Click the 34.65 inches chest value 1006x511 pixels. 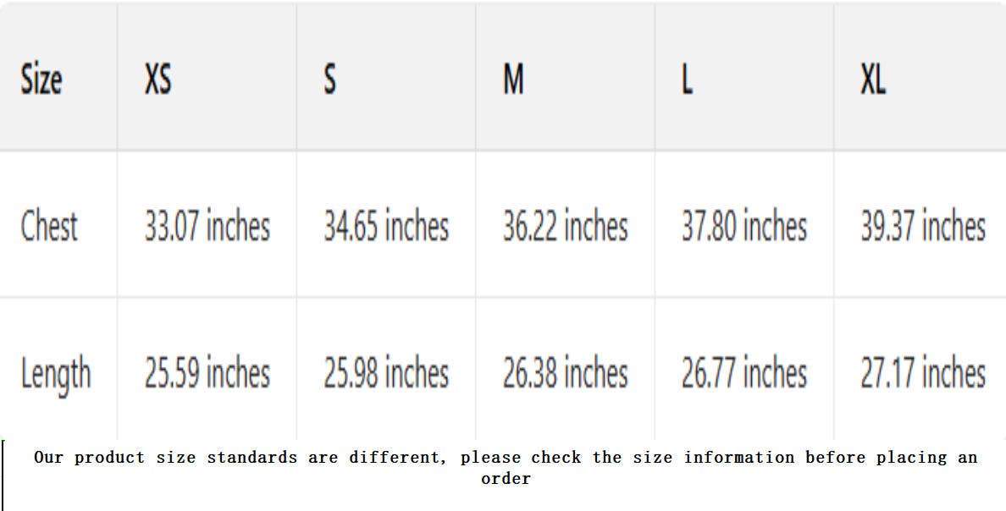pyautogui.click(x=386, y=227)
